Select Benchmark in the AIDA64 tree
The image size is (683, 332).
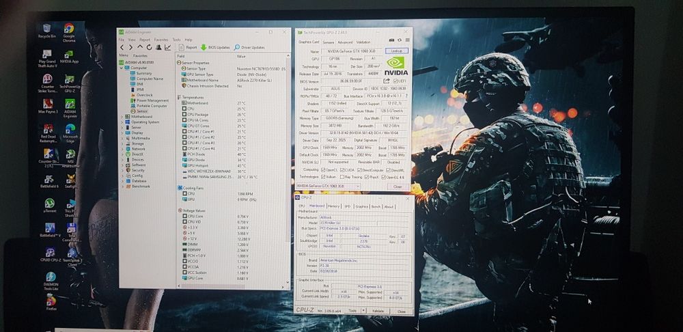point(141,186)
